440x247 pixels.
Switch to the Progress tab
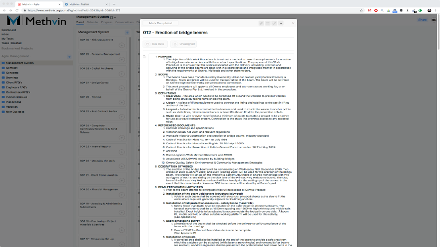[x=107, y=22]
